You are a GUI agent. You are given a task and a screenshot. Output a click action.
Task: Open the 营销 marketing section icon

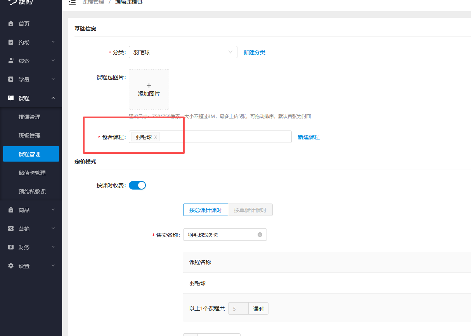coord(12,228)
